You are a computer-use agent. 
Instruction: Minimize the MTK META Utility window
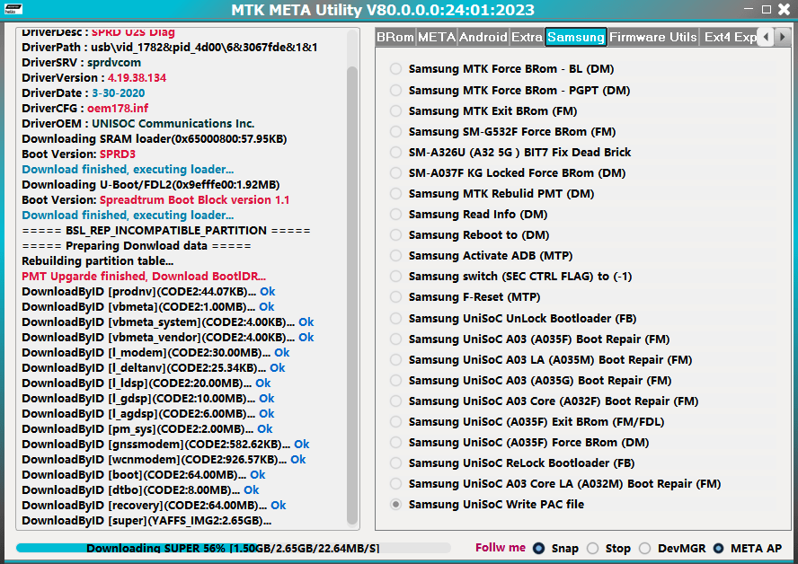749,10
